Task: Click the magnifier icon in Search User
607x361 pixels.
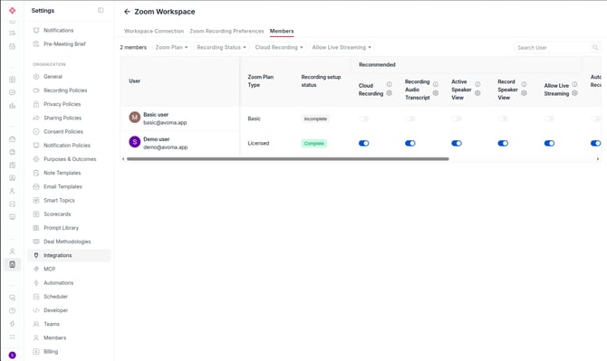Action: pos(595,48)
